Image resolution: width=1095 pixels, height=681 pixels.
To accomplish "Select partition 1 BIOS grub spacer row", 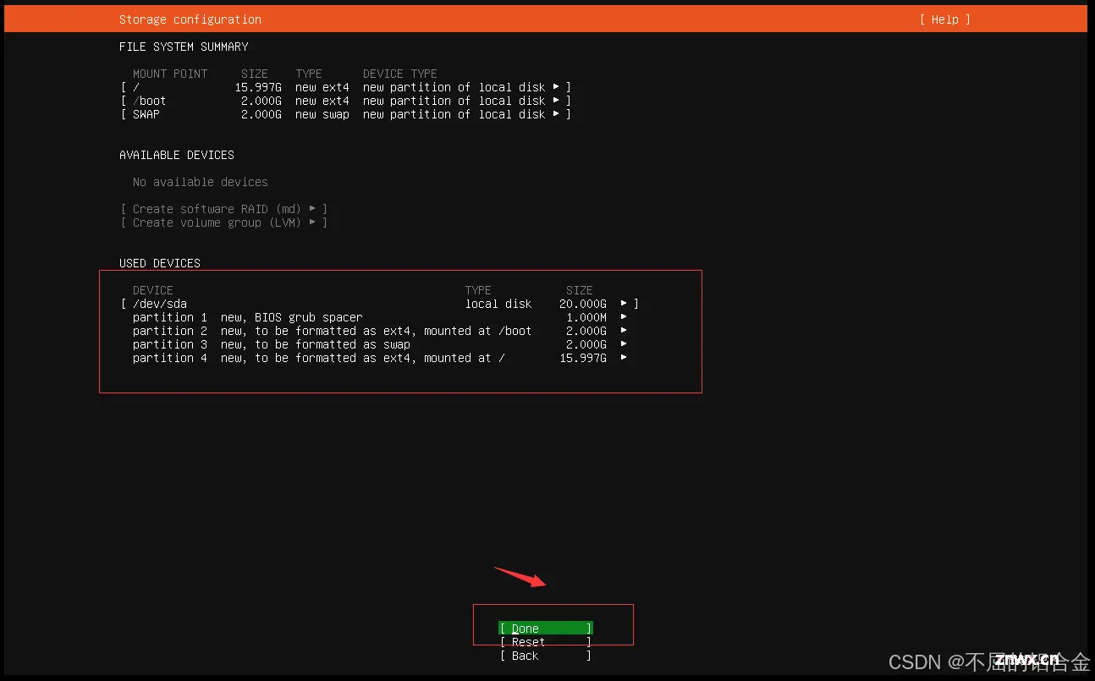I will 380,317.
